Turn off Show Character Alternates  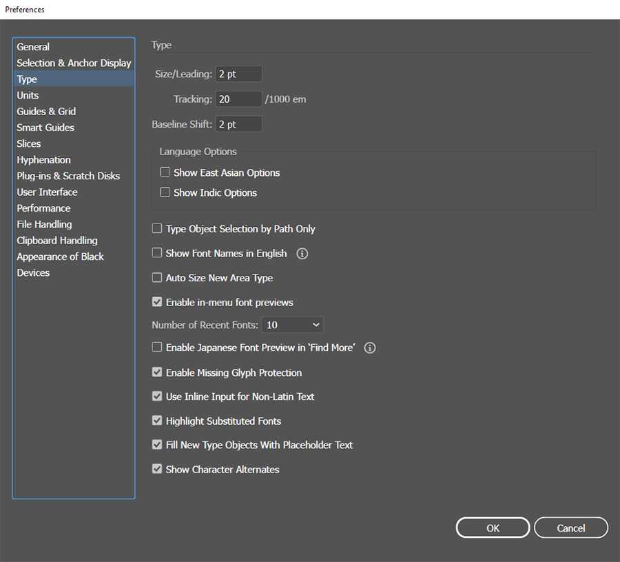(157, 469)
